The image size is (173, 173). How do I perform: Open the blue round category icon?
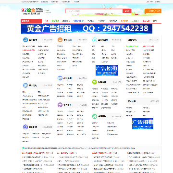(25, 40)
